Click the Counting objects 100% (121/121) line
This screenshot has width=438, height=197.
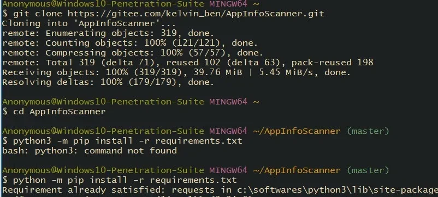(x=130, y=43)
